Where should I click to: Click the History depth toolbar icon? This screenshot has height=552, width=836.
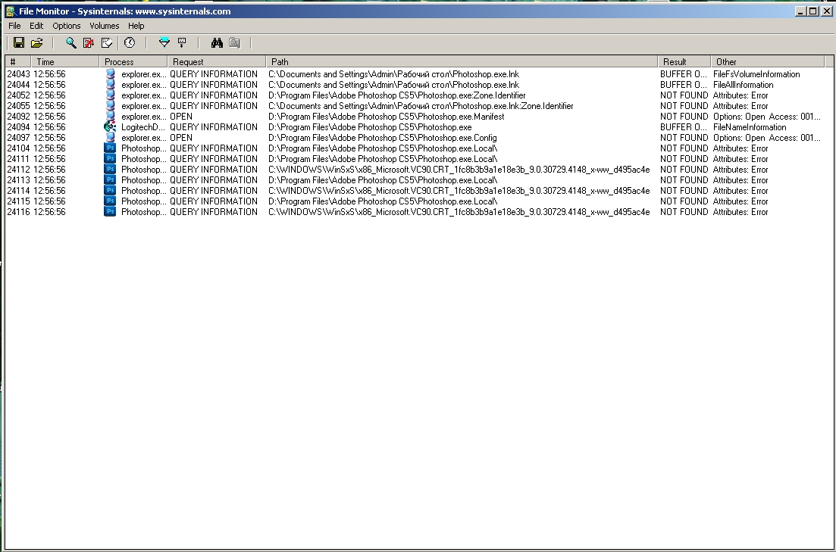[182, 42]
